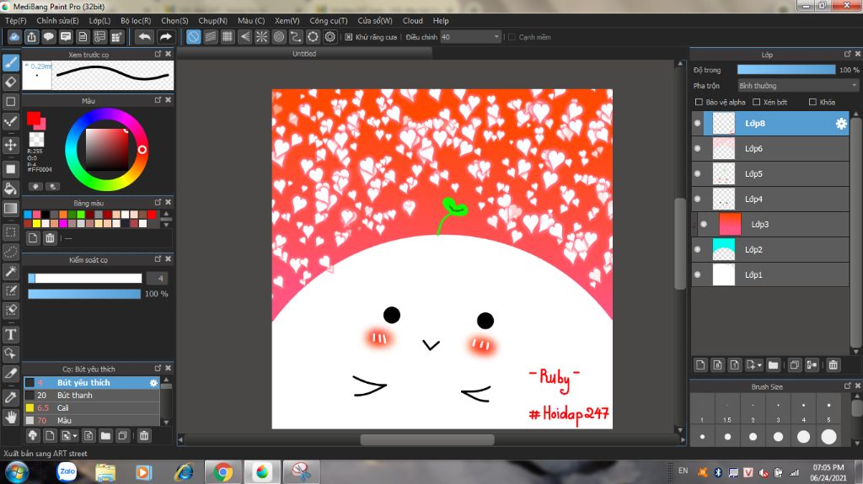863x484 pixels.
Task: Undock the Lớp layer panel
Action: (x=847, y=54)
